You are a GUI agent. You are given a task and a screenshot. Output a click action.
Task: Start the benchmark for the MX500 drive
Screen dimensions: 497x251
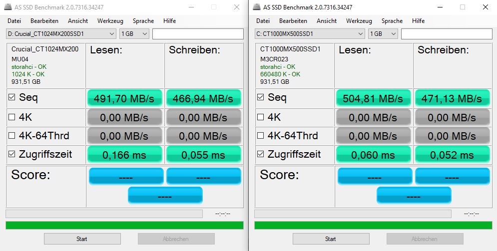[x=331, y=239]
